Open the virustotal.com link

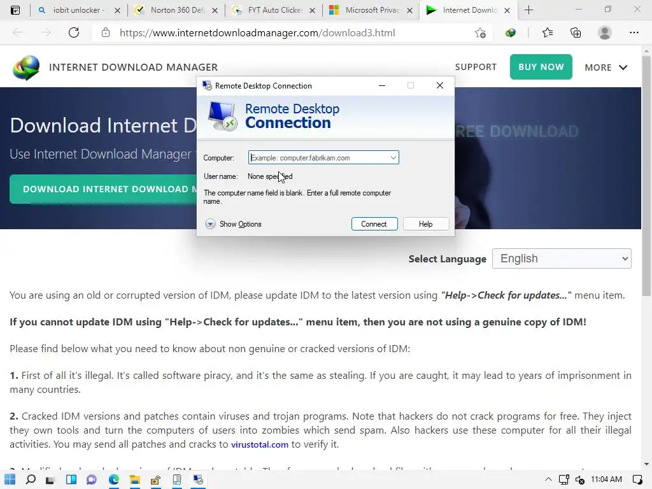(x=260, y=444)
